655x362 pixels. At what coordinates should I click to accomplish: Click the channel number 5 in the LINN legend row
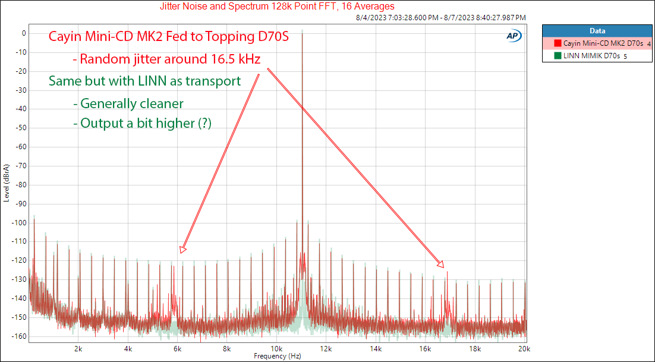pyautogui.click(x=625, y=56)
